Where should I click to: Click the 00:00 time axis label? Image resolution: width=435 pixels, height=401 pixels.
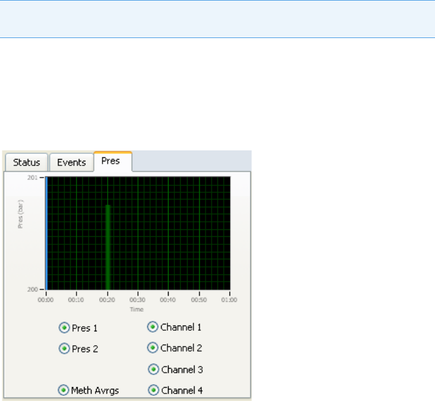click(45, 300)
